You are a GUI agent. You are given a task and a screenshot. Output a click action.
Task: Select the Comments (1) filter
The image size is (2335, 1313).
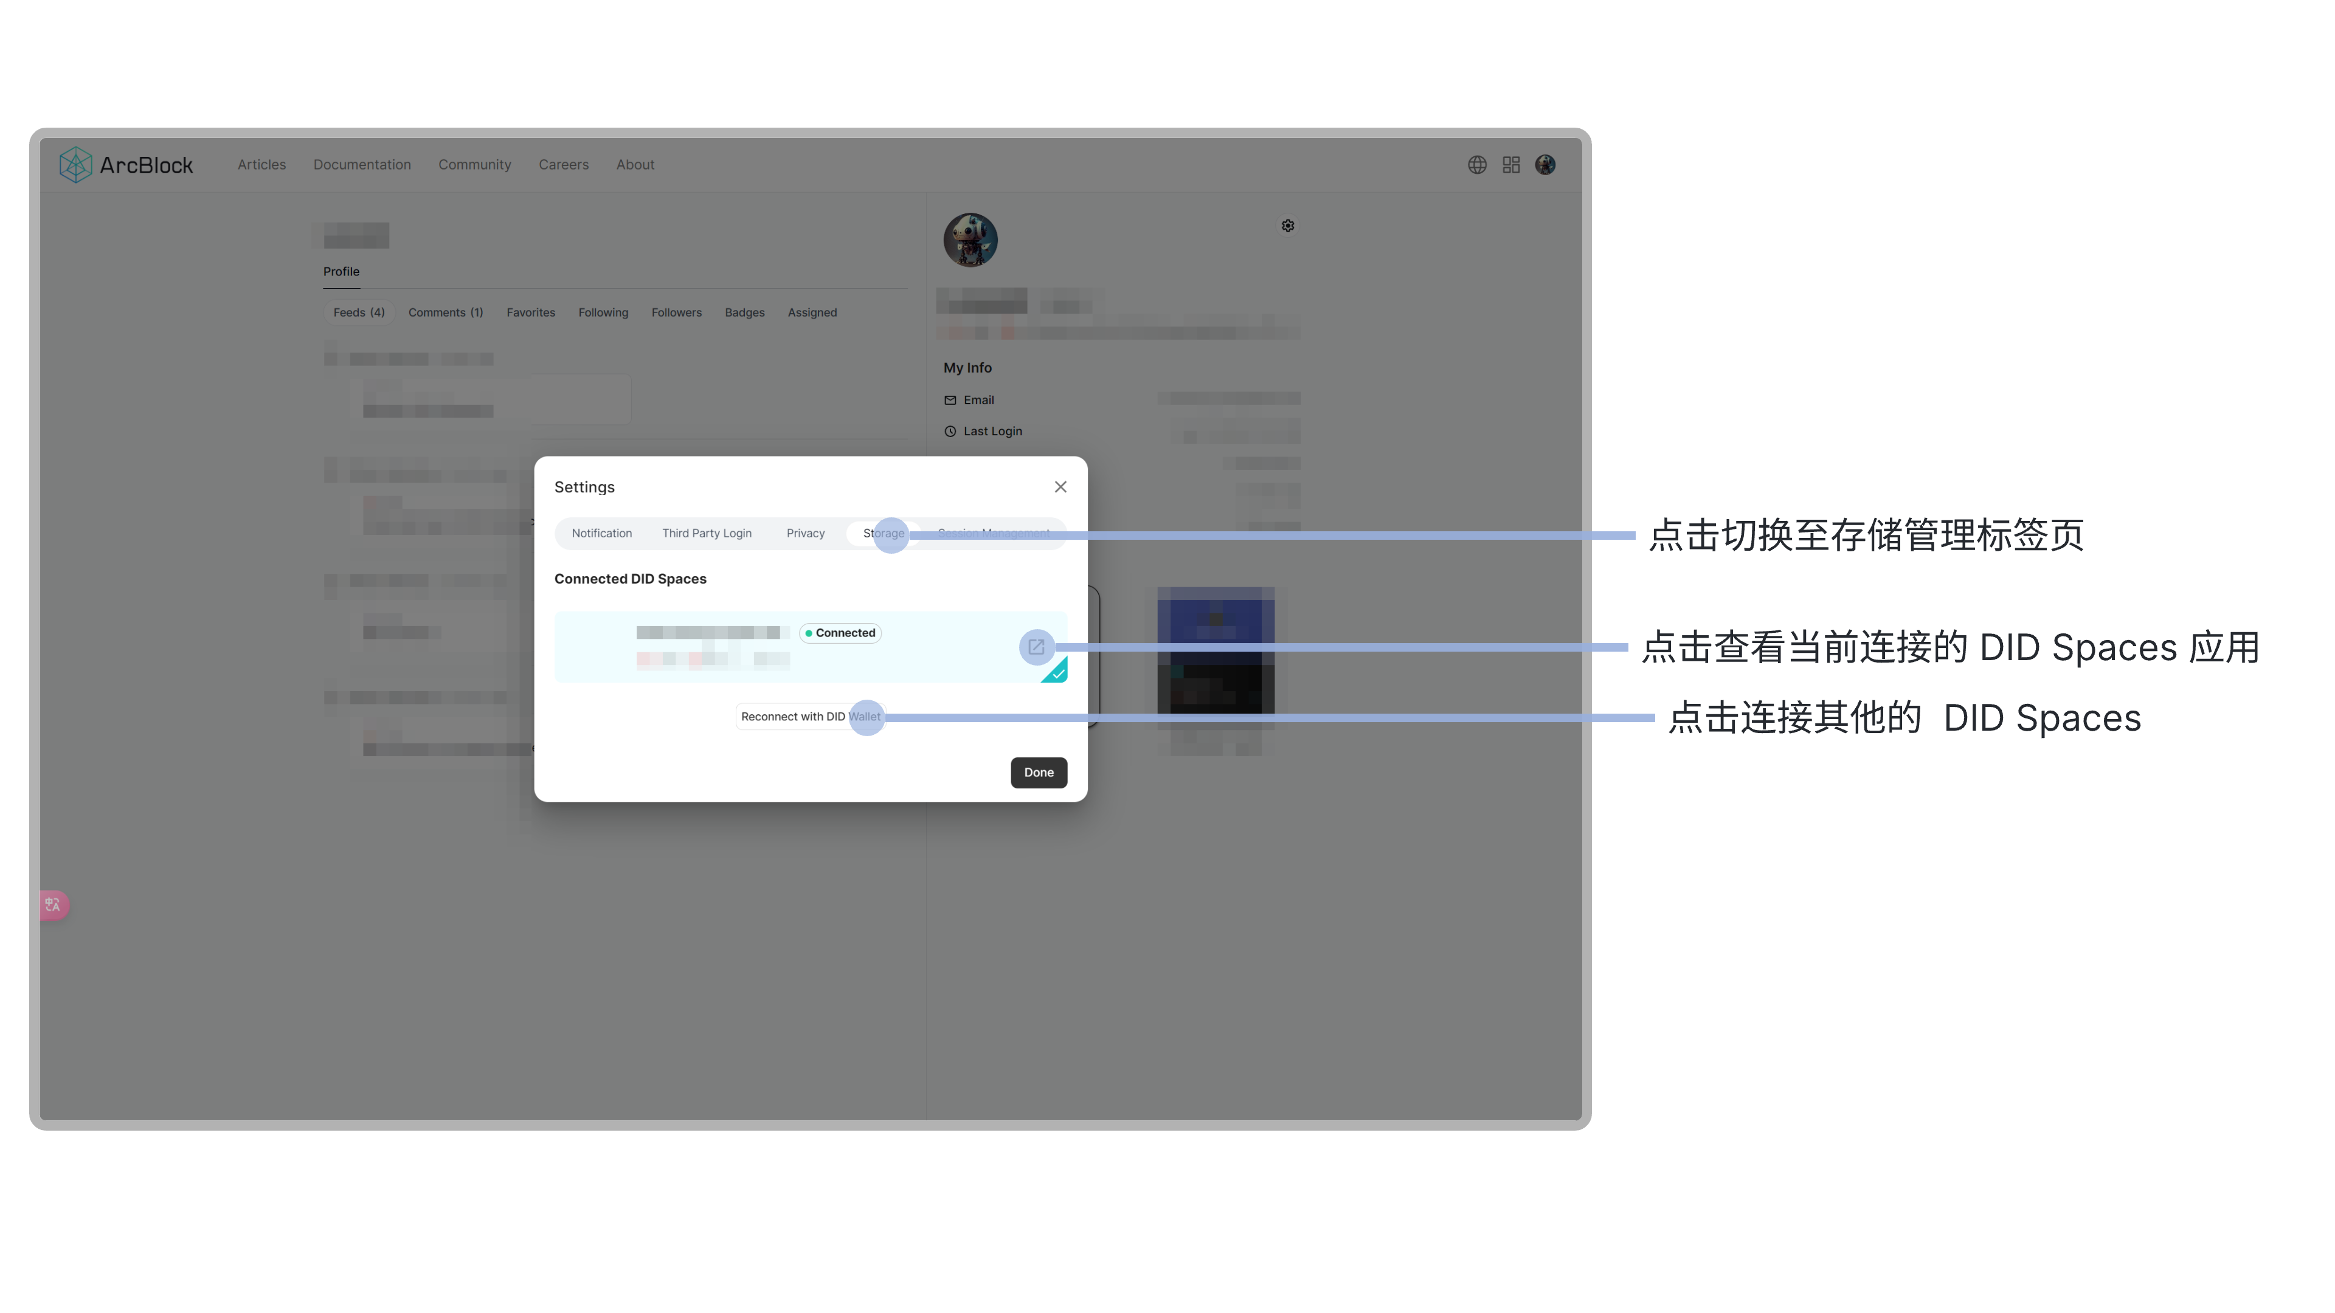point(445,312)
